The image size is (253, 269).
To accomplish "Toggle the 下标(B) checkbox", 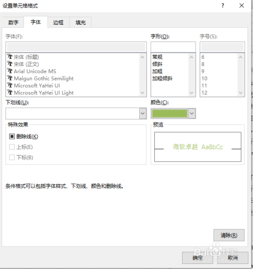I will pyautogui.click(x=12, y=158).
